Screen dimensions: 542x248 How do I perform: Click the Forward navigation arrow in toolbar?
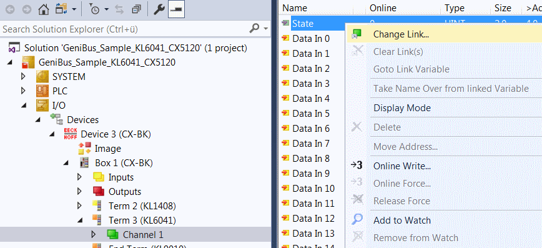coord(27,10)
